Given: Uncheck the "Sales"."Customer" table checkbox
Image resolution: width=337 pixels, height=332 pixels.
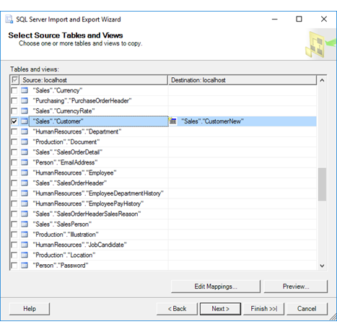Looking at the screenshot, I should point(14,121).
